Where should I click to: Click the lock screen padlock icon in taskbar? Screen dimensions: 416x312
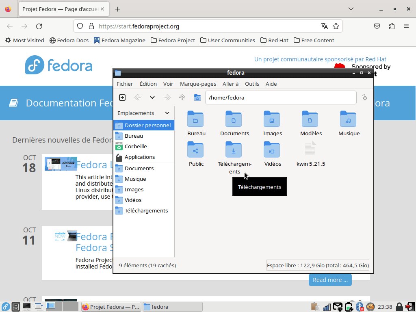[x=399, y=307]
